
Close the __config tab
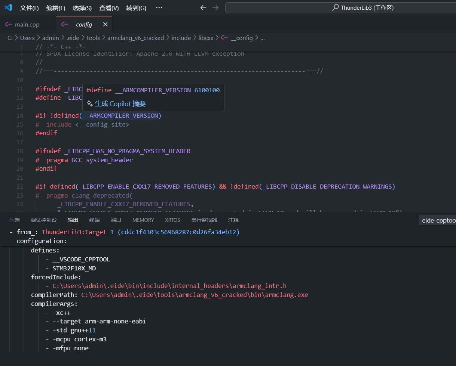pyautogui.click(x=105, y=25)
